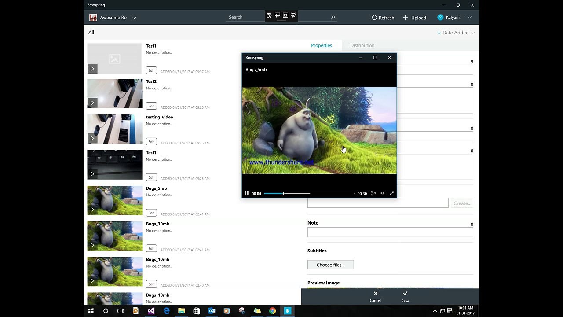Click the play icon on Bugs_5mb thumbnail
The width and height of the screenshot is (563, 317).
tap(92, 210)
